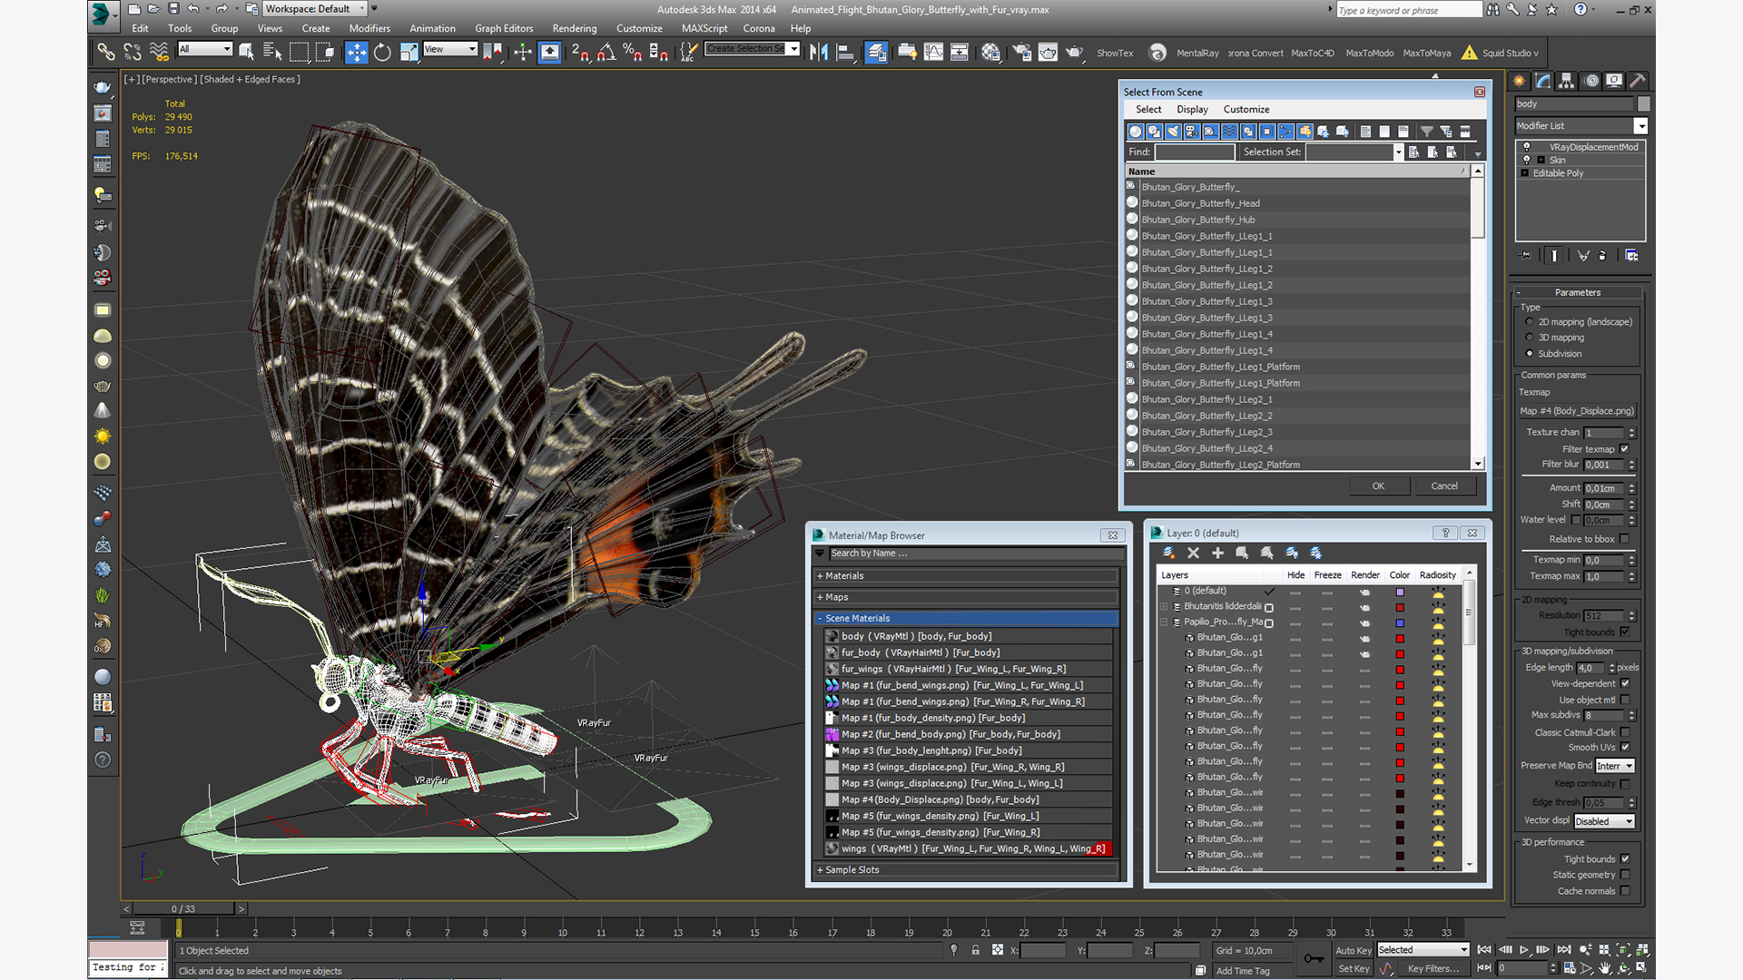The width and height of the screenshot is (1743, 980).
Task: Open the Modifiers menu
Action: point(369,28)
